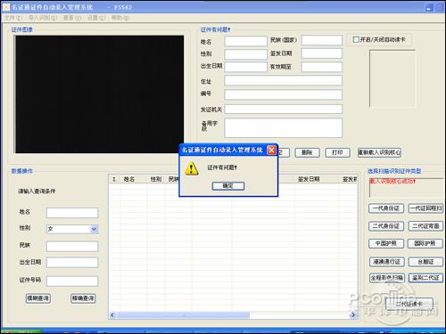Toggle the 开启/关闭自动读卡 checkbox
This screenshot has width=446, height=334.
point(356,39)
